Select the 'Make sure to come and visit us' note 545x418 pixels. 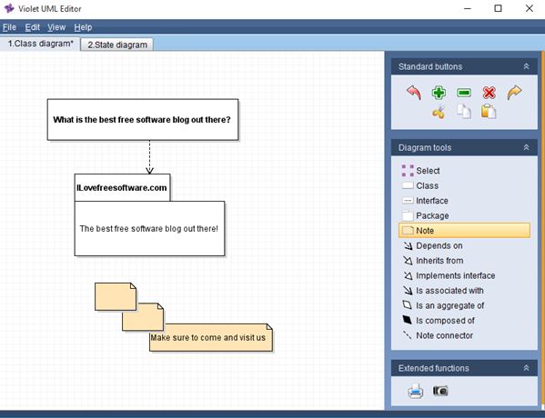pyautogui.click(x=211, y=337)
